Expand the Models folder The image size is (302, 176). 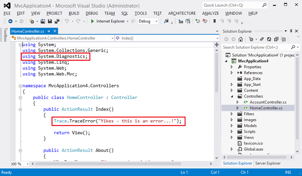(232, 126)
